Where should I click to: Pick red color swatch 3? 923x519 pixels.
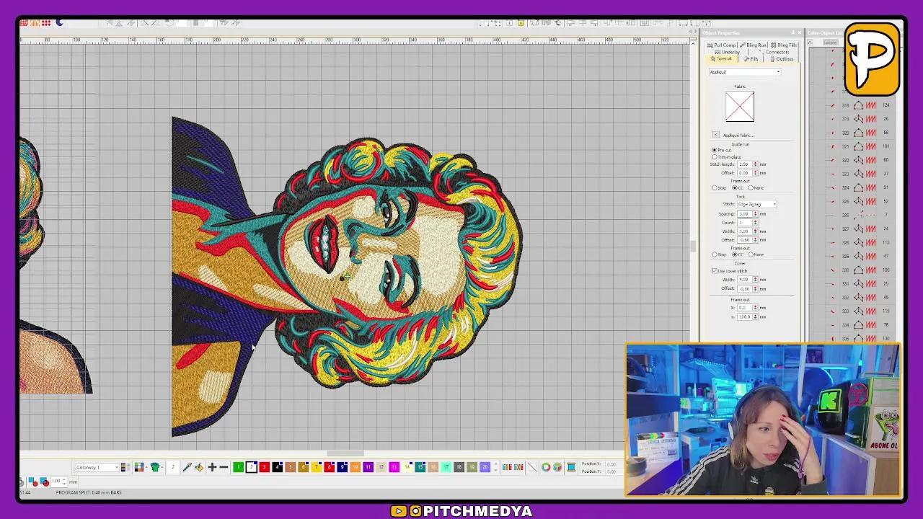[264, 467]
